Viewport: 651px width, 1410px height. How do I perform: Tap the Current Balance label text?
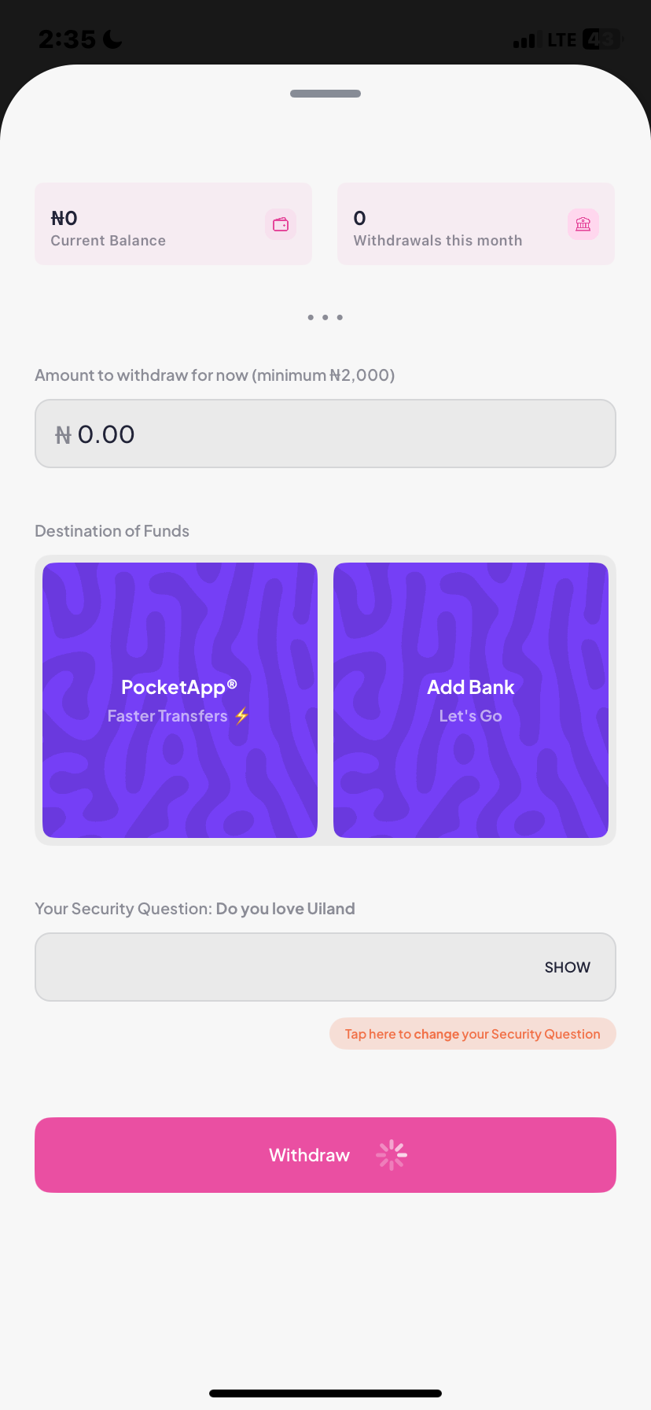[108, 241]
